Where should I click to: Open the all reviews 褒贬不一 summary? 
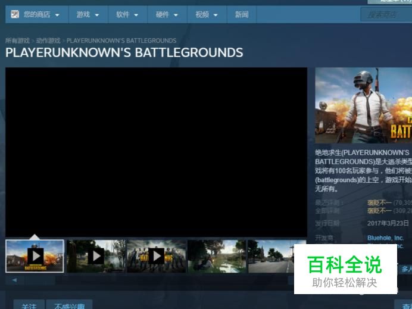coord(379,211)
